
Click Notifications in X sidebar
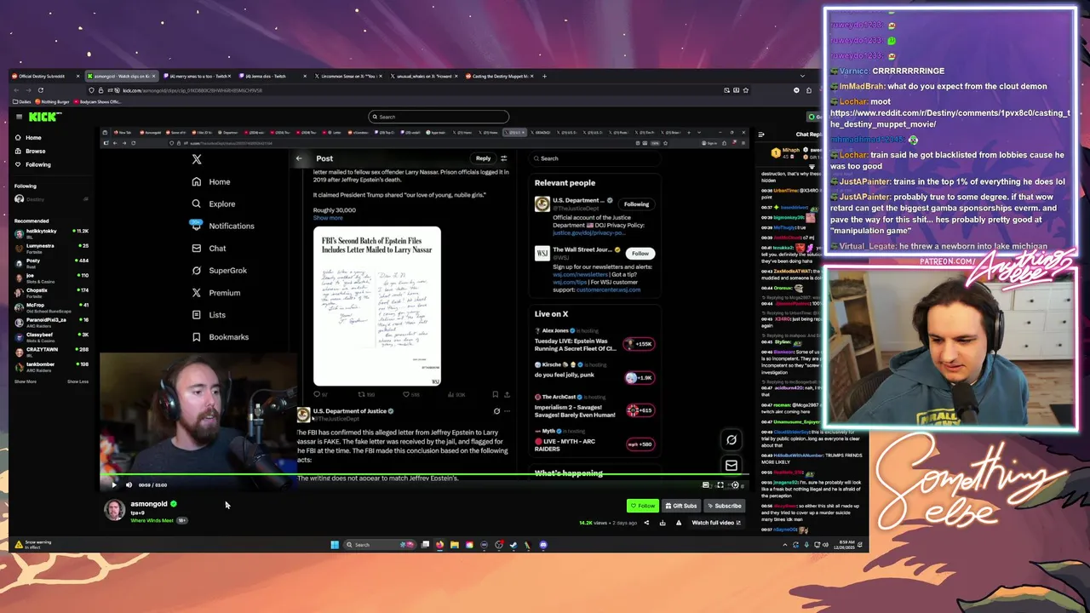(223, 226)
